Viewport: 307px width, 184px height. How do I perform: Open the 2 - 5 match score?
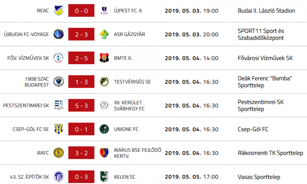(82, 58)
